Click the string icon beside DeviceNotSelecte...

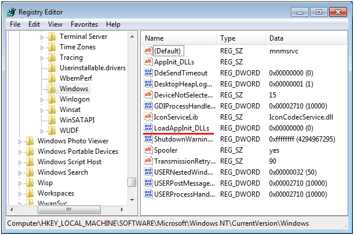[148, 95]
